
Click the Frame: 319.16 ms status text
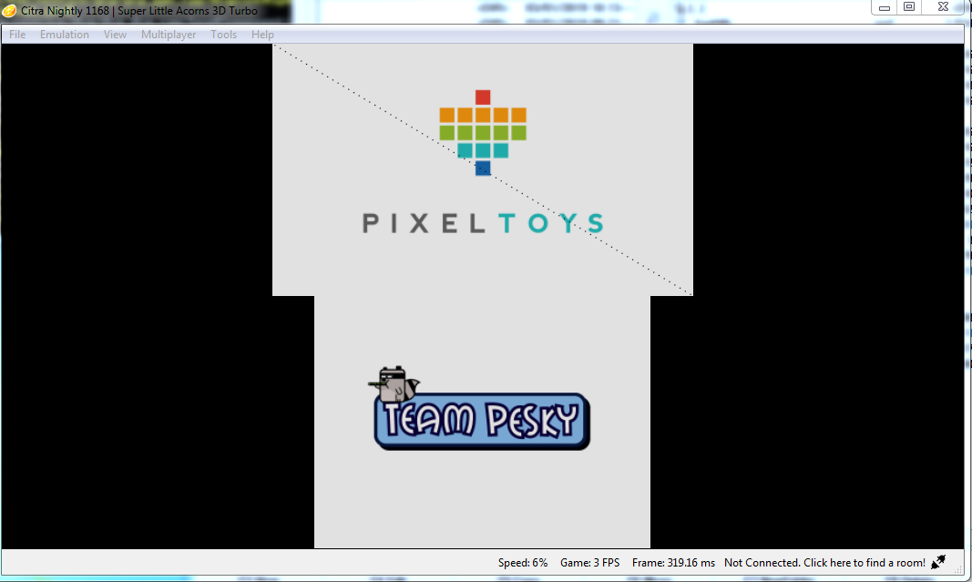pos(673,563)
